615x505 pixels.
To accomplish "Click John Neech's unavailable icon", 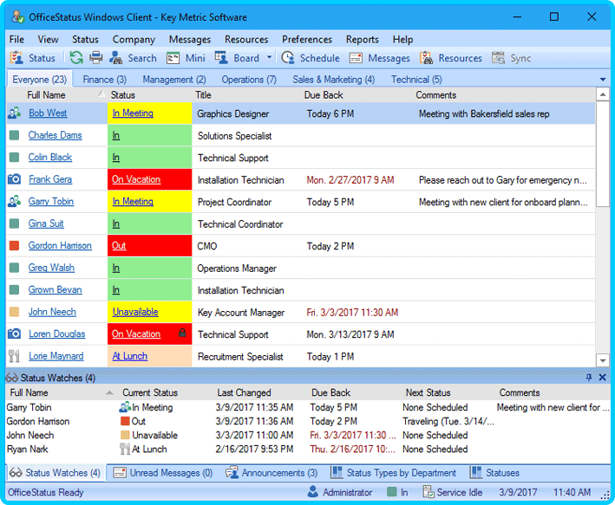I will click(x=15, y=312).
